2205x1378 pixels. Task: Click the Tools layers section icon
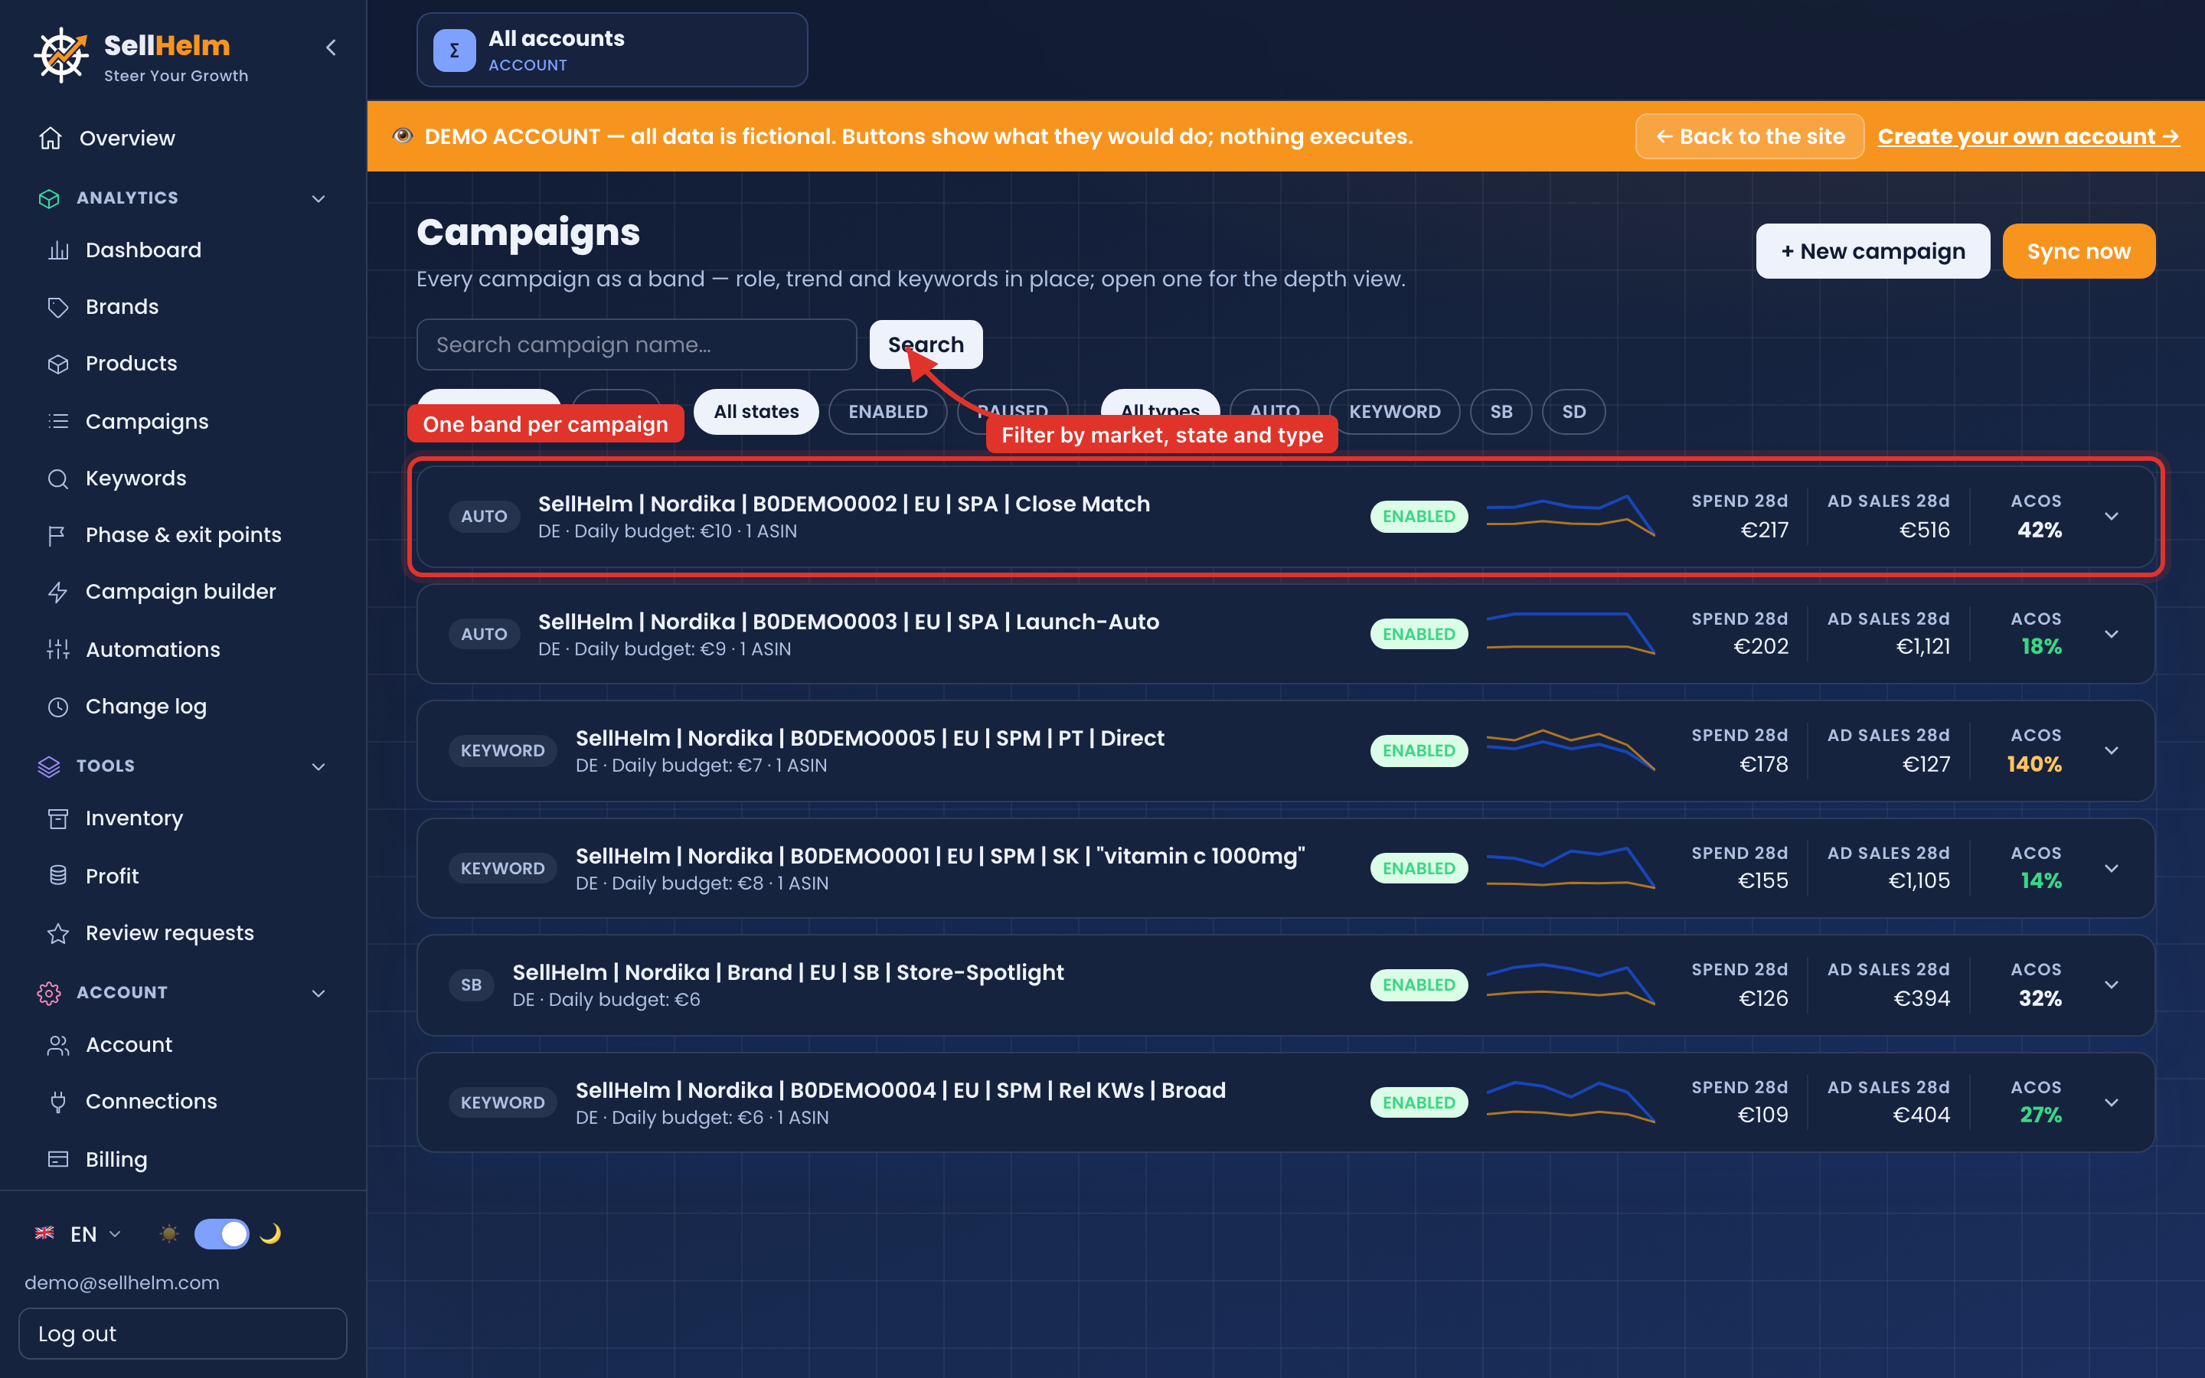coord(49,766)
